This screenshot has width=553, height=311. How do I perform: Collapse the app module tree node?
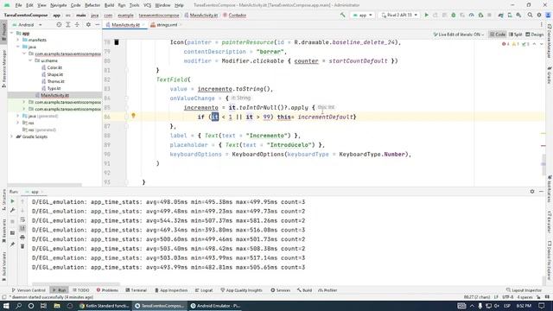point(11,33)
